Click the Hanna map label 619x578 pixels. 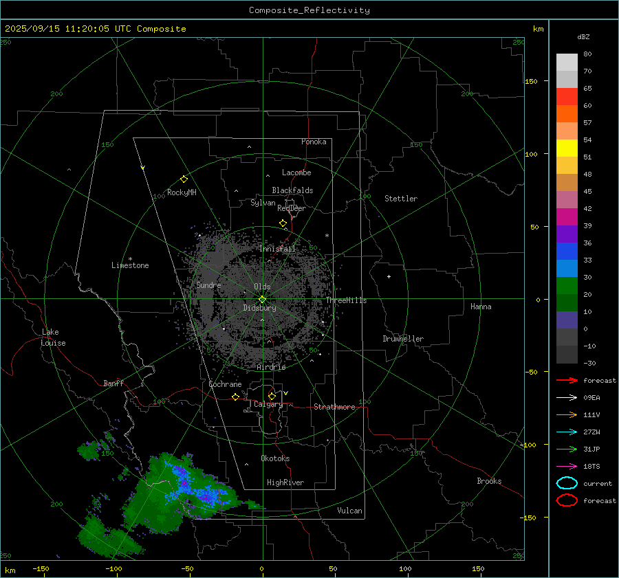tap(481, 307)
